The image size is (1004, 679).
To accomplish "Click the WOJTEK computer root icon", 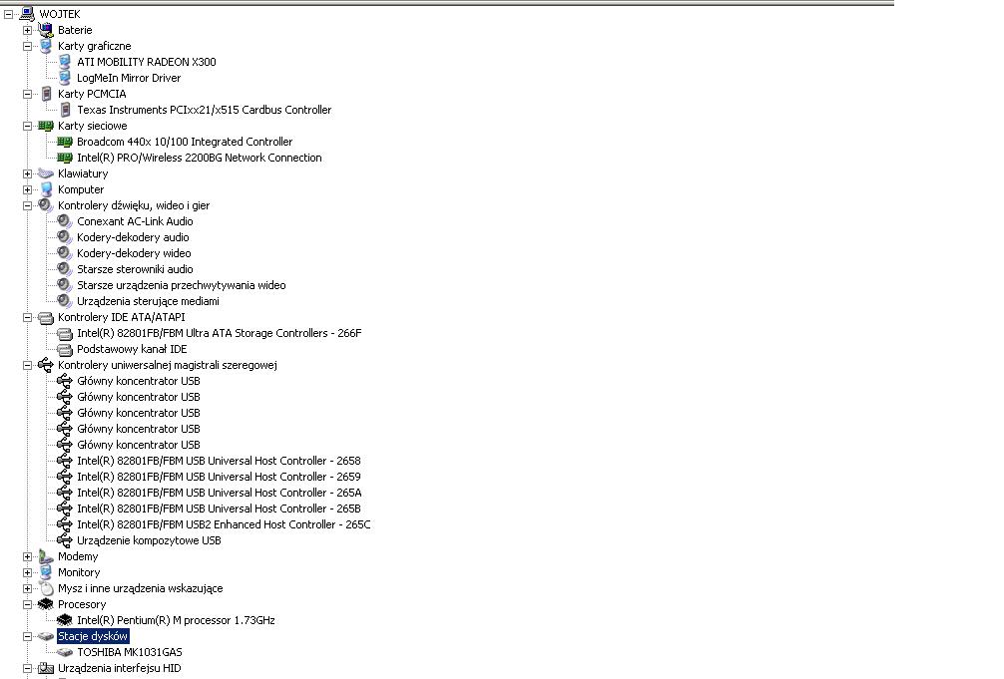I will (x=28, y=13).
